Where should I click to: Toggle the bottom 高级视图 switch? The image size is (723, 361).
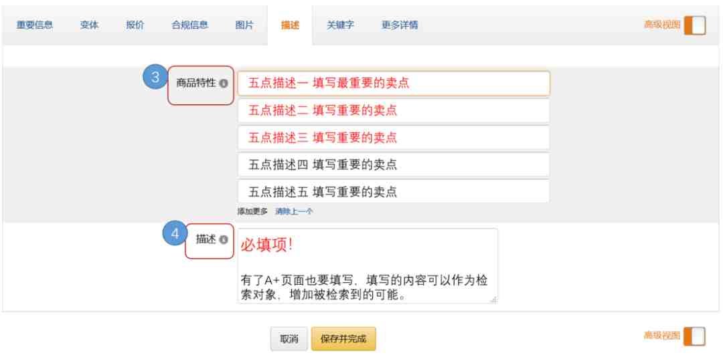(x=696, y=337)
